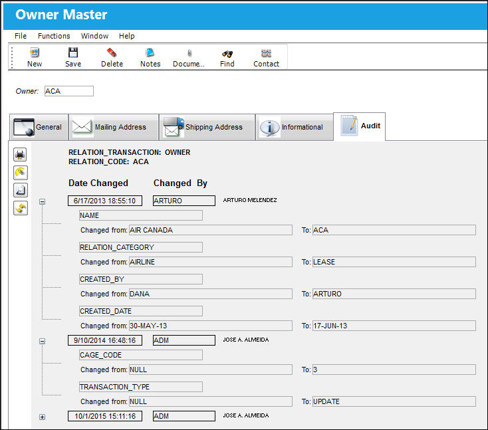Open the Functions menu
The height and width of the screenshot is (430, 488).
pyautogui.click(x=54, y=36)
